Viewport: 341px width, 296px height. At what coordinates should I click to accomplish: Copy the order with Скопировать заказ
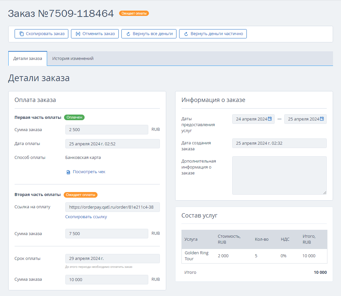[41, 34]
